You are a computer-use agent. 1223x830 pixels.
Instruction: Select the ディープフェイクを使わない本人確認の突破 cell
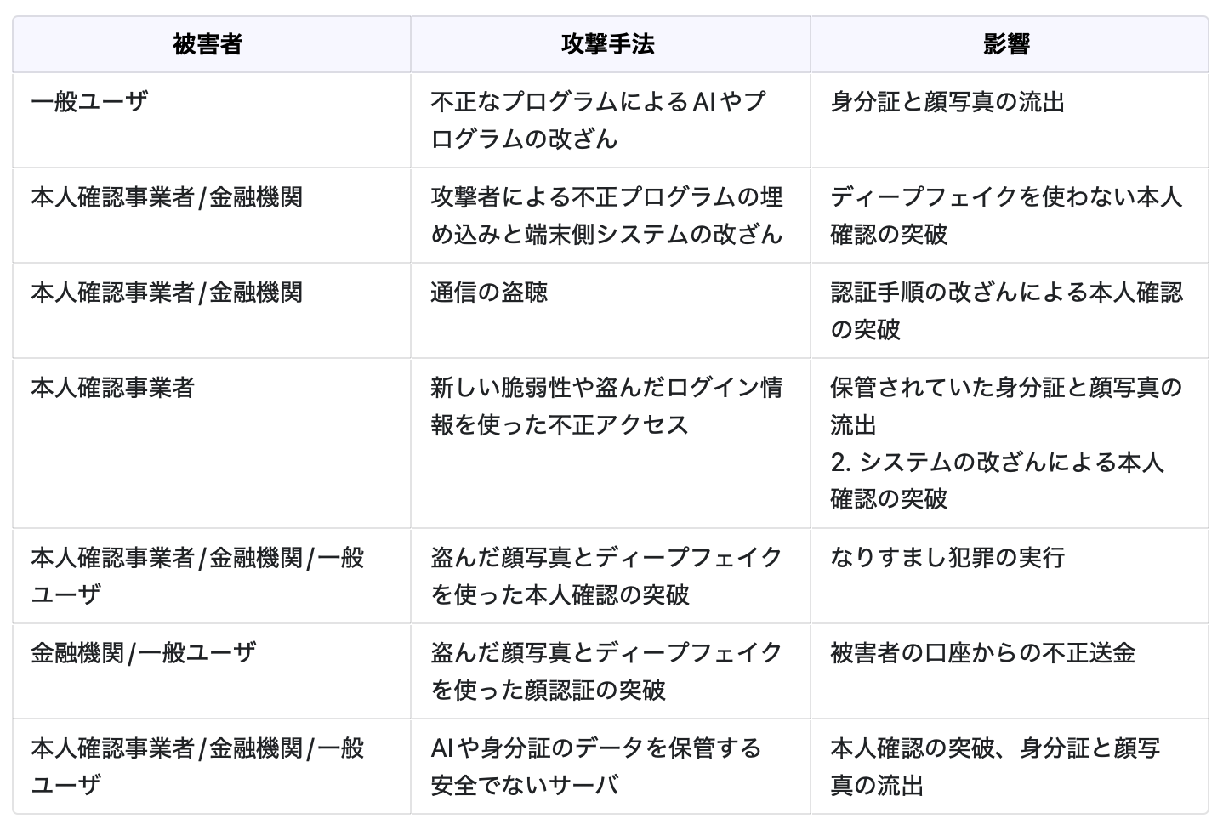click(1006, 215)
